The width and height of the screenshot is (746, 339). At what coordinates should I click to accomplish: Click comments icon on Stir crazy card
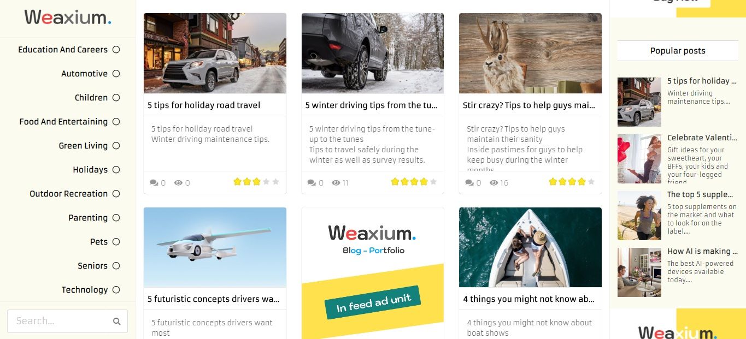pyautogui.click(x=469, y=183)
